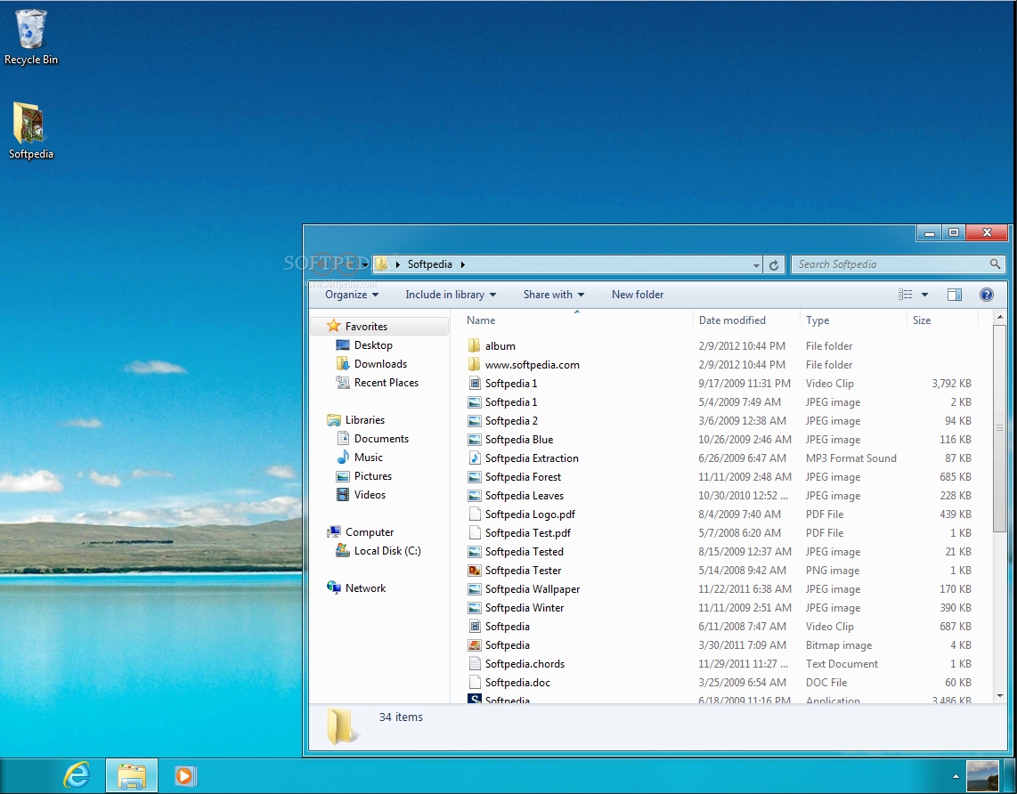Select Softpedia Tested JPEG image
1017x794 pixels.
[x=524, y=552]
